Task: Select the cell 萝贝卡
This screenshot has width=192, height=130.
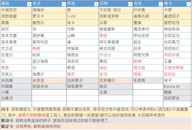Action: coord(49,17)
